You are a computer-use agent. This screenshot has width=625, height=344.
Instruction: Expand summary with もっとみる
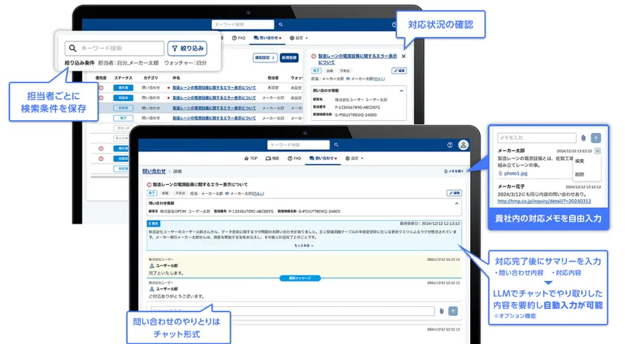303,245
